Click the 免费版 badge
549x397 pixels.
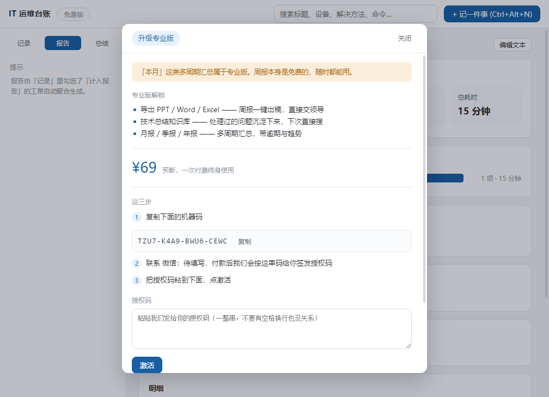pyautogui.click(x=74, y=14)
